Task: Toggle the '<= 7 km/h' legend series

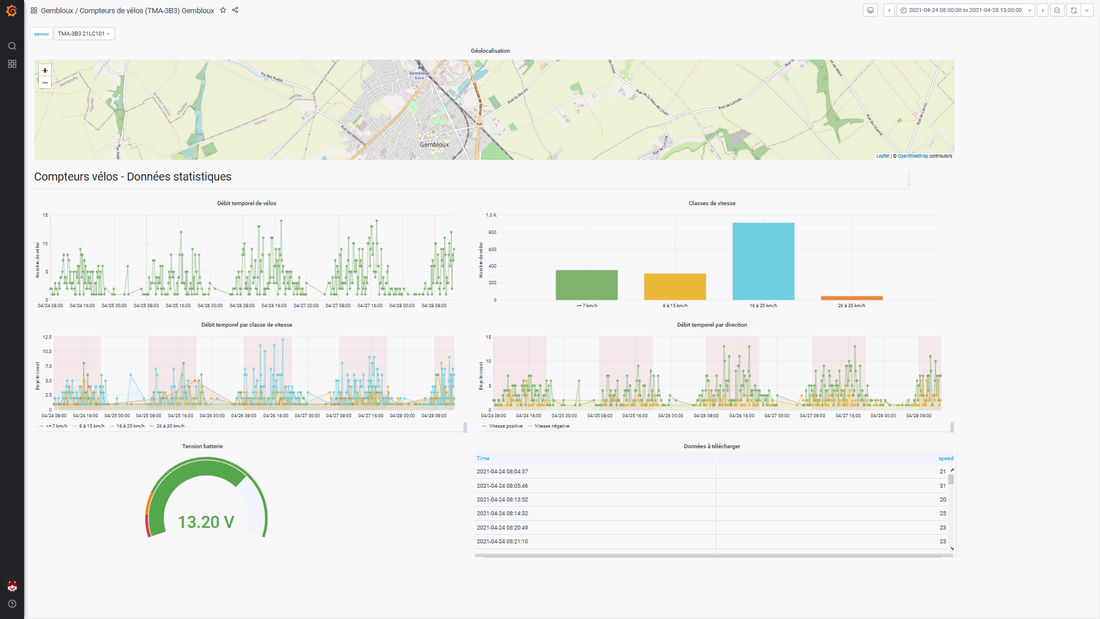Action: click(56, 426)
